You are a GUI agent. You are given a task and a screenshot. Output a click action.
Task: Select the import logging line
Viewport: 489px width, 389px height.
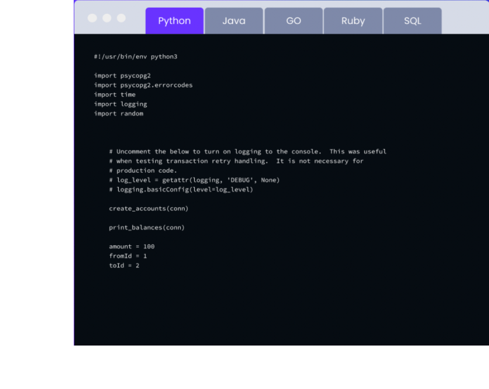[120, 104]
